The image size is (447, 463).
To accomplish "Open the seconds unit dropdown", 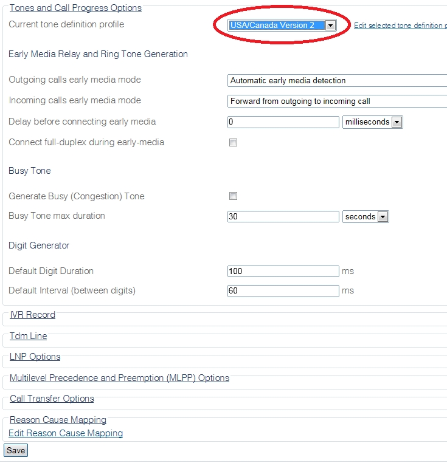I will pos(366,216).
